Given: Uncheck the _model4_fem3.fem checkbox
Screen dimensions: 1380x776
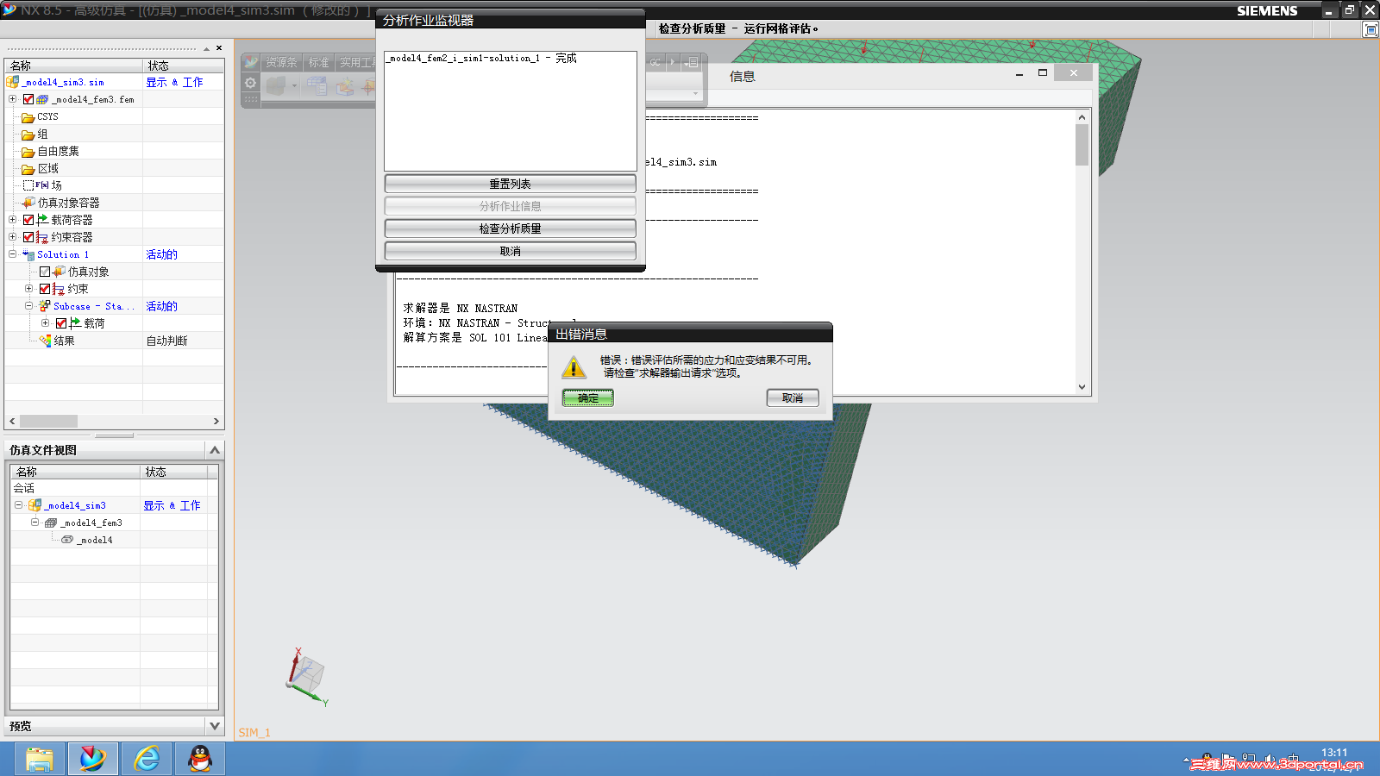Looking at the screenshot, I should (x=28, y=99).
